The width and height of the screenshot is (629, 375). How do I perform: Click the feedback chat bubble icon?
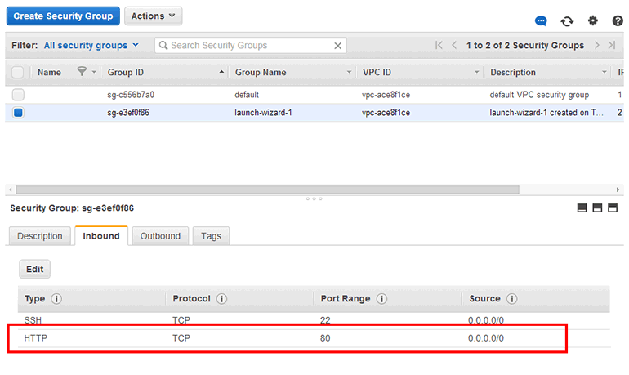pyautogui.click(x=541, y=21)
